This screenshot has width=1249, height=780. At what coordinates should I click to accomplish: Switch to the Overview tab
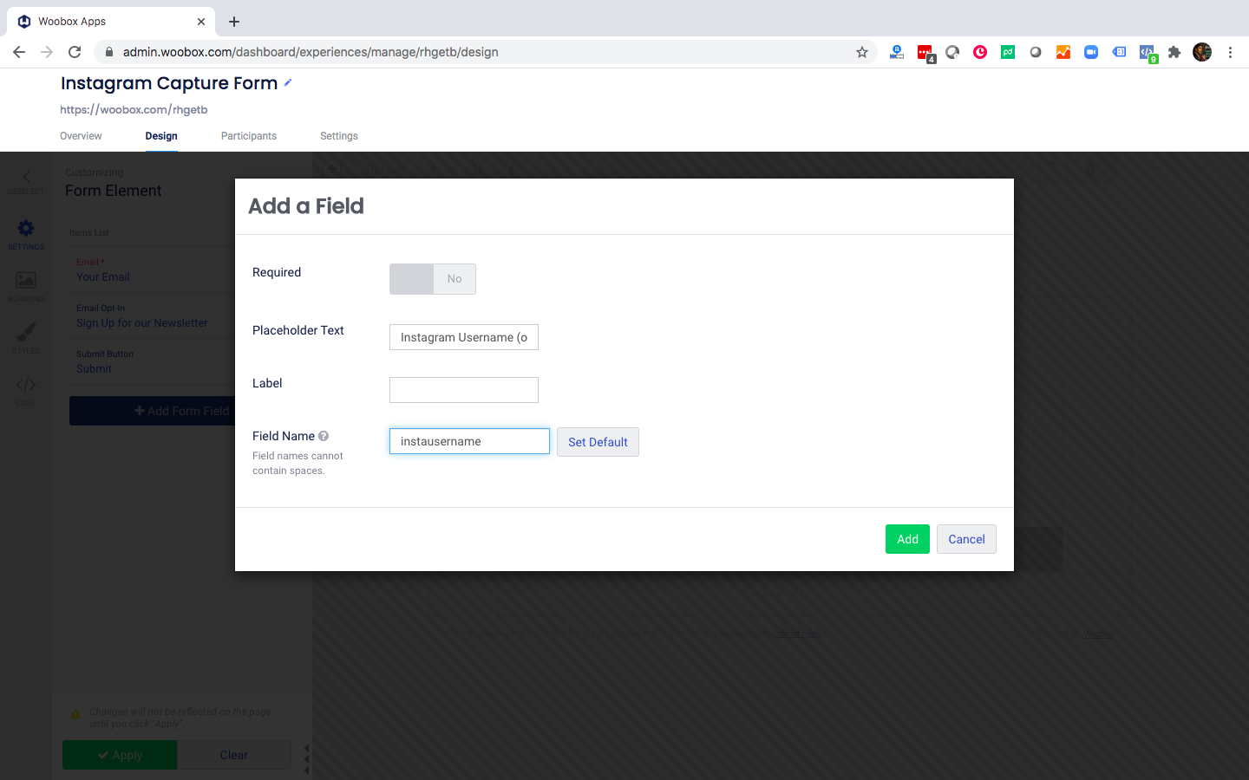tap(81, 136)
